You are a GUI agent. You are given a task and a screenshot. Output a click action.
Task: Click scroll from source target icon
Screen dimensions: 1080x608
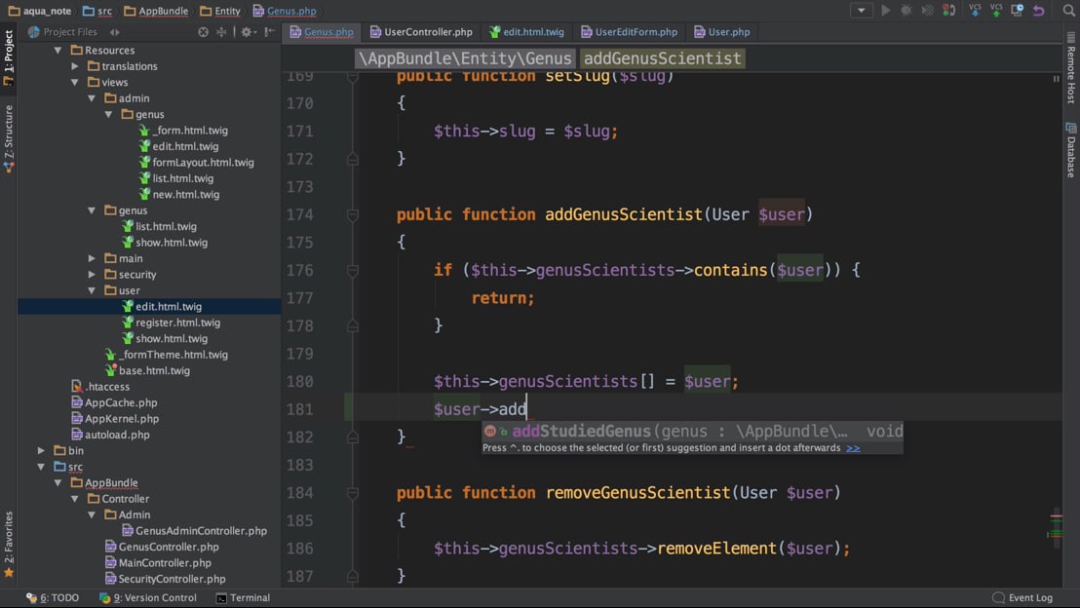[203, 32]
